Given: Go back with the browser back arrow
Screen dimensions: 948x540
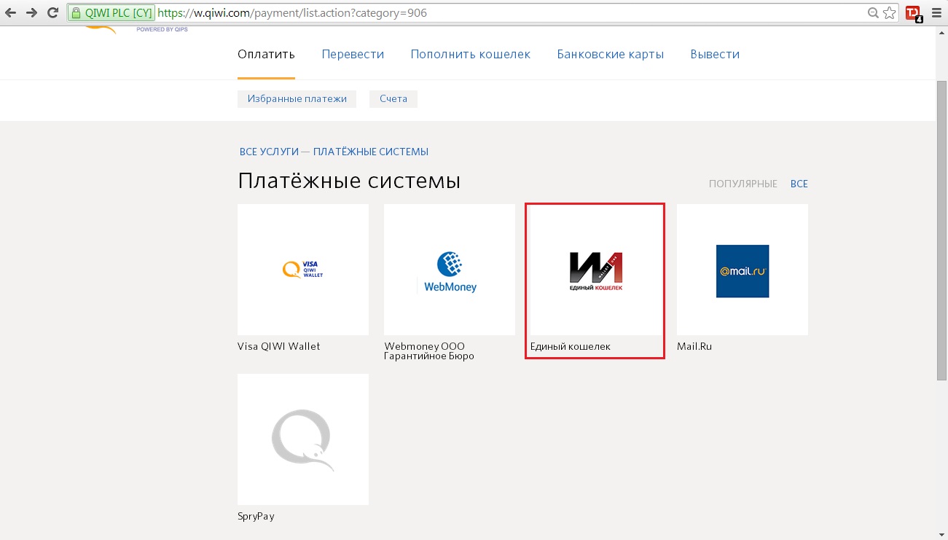Looking at the screenshot, I should pyautogui.click(x=11, y=12).
